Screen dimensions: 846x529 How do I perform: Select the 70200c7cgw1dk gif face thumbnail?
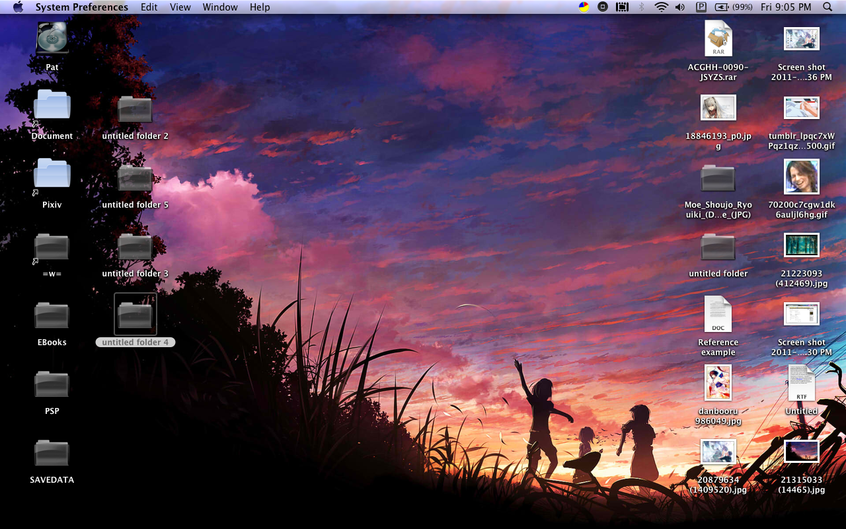pos(802,177)
